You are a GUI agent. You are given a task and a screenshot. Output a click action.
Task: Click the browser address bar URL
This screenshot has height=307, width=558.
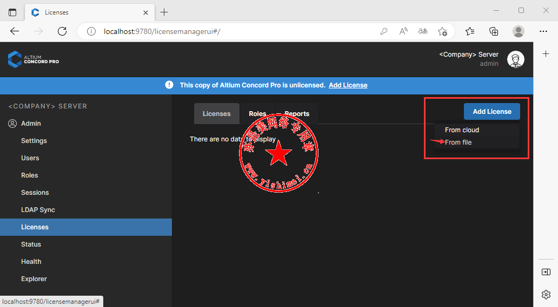(x=162, y=31)
